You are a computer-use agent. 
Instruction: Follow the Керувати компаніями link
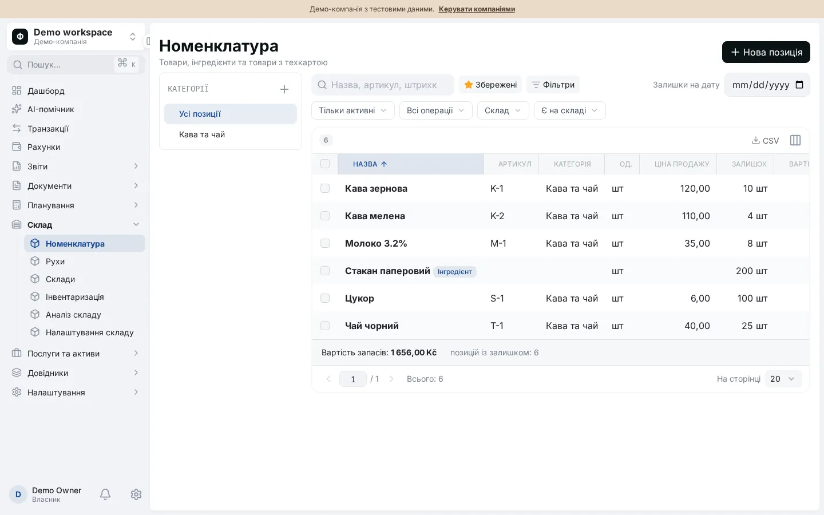[477, 9]
